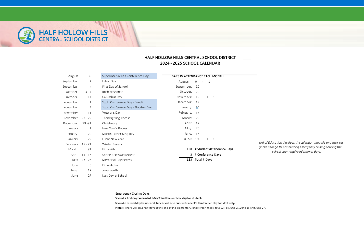Click the 'April:' attendance label

coord(188,123)
